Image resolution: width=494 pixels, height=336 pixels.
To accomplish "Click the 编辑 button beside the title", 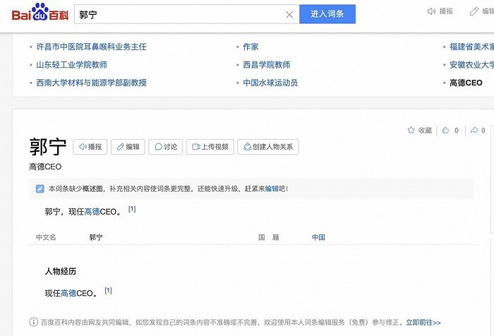I will pyautogui.click(x=128, y=147).
